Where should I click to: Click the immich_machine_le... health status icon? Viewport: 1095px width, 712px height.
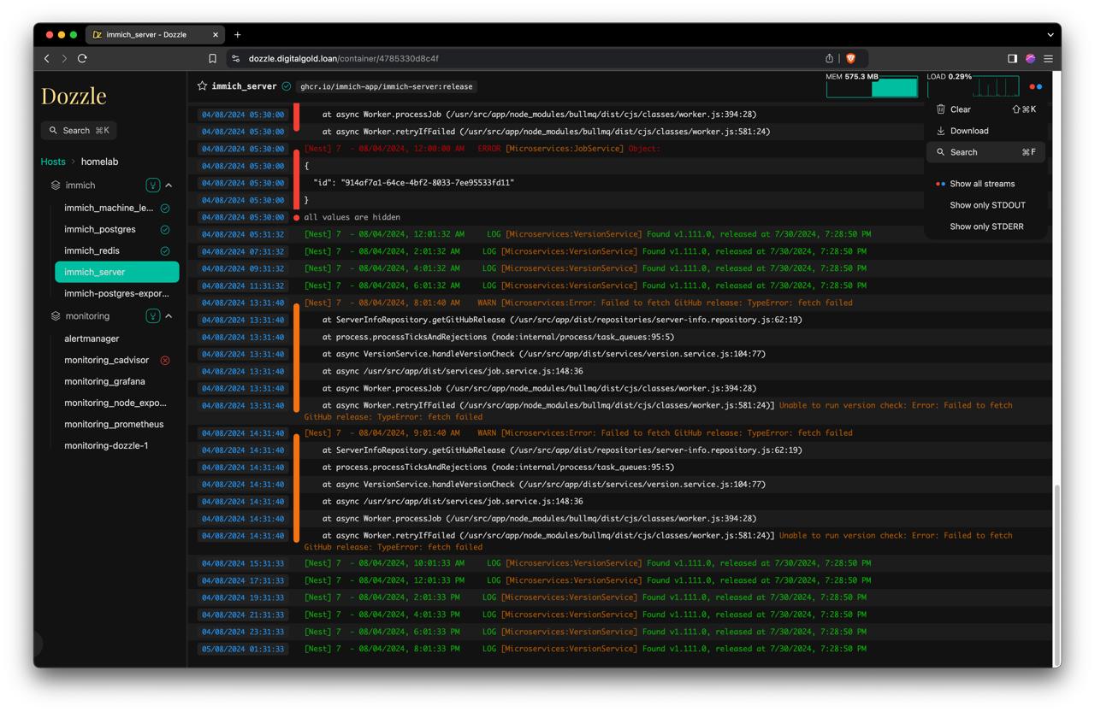pos(165,208)
